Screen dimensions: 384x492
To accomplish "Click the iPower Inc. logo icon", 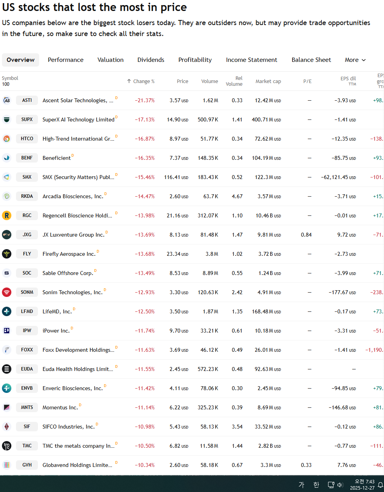I will coord(7,331).
